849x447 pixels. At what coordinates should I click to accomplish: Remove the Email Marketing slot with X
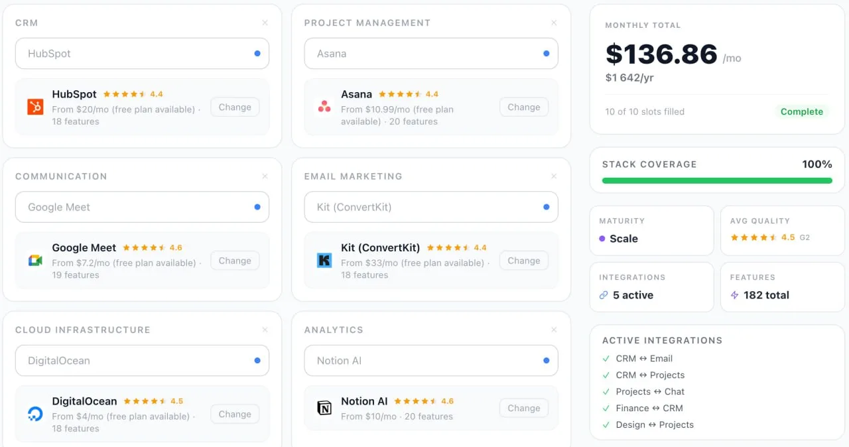554,176
